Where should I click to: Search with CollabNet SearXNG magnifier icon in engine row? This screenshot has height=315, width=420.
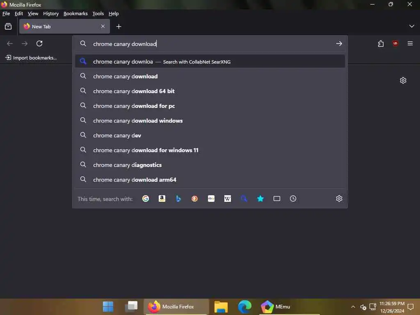click(x=244, y=199)
